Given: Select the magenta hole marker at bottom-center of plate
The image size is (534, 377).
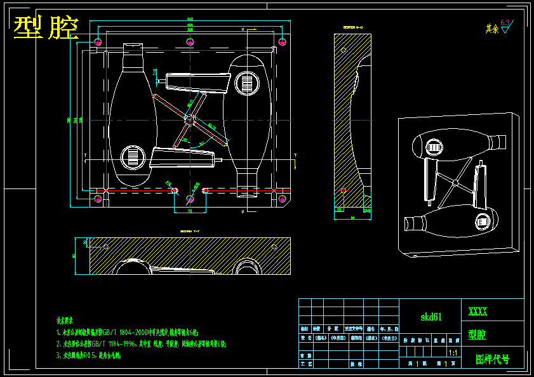Looking at the screenshot, I should click(x=190, y=199).
